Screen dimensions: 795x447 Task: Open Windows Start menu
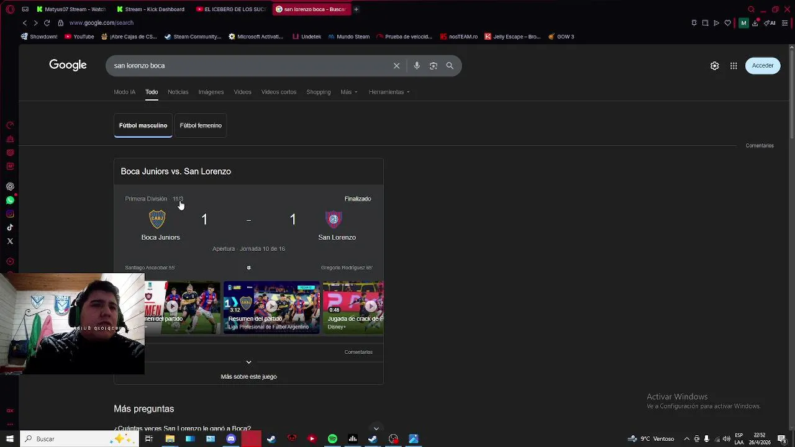(x=9, y=439)
